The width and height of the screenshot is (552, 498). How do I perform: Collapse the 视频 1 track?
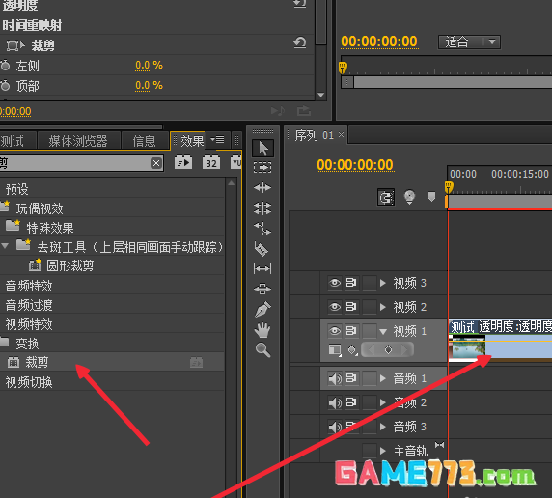pyautogui.click(x=383, y=331)
